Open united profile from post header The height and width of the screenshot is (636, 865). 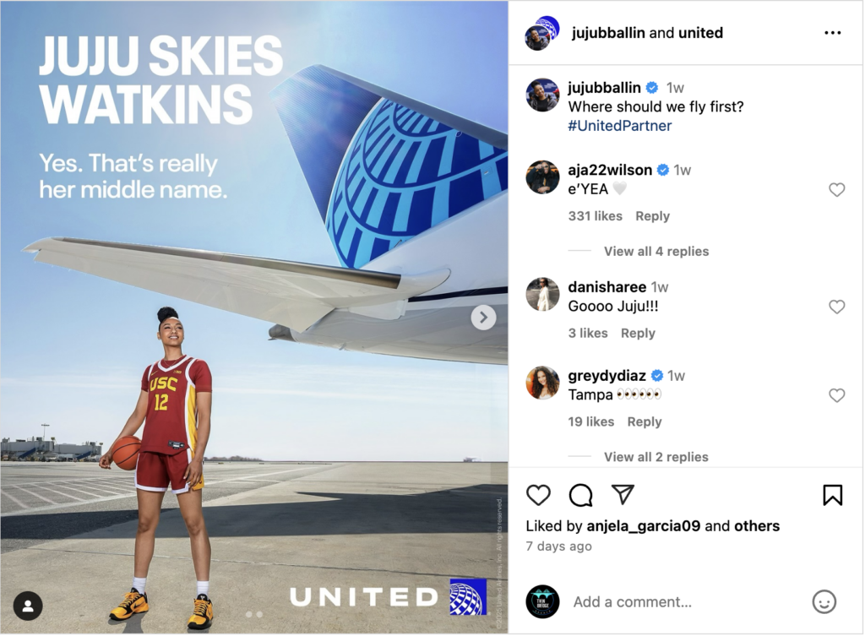point(700,33)
